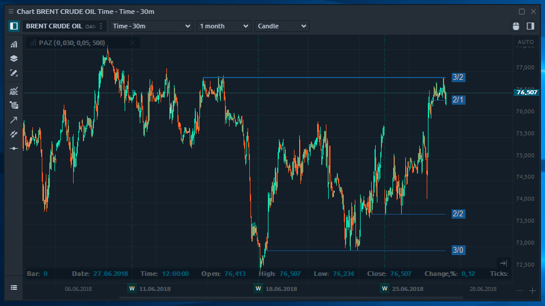Jump to latest bar with arrow-to-bar icon
The image size is (545, 306).
point(503,263)
